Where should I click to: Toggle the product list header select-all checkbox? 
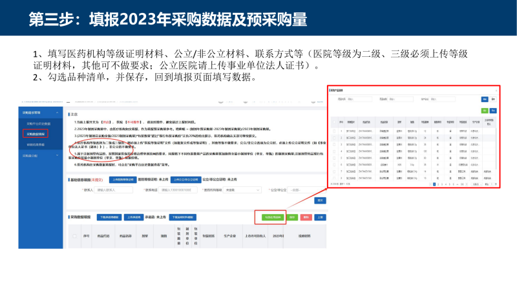334,121
